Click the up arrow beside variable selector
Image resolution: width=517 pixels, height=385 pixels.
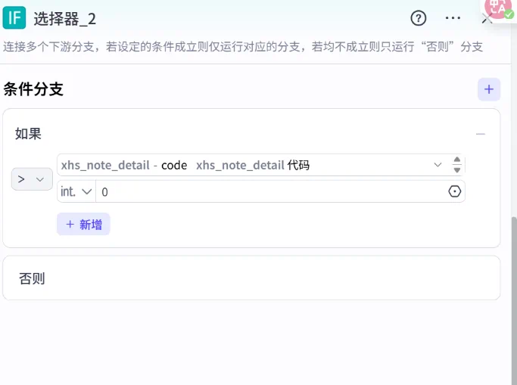[456, 160]
